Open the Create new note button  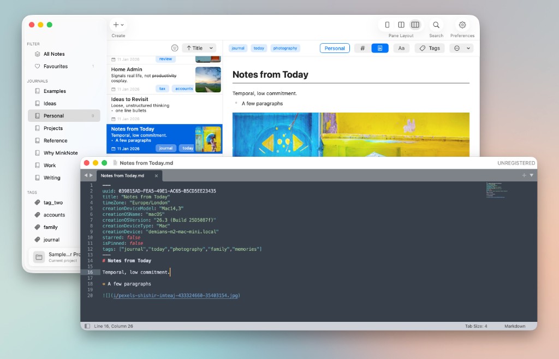[118, 25]
